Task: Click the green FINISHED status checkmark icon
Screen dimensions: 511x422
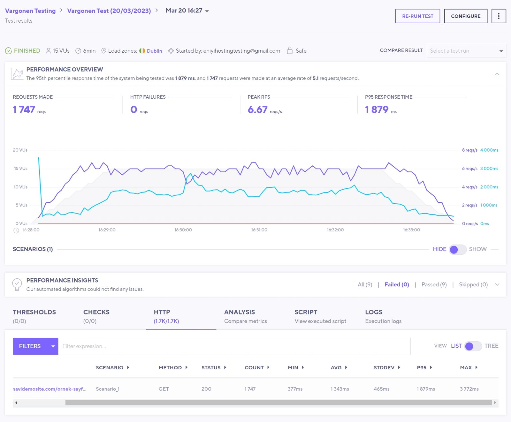Action: [x=9, y=51]
